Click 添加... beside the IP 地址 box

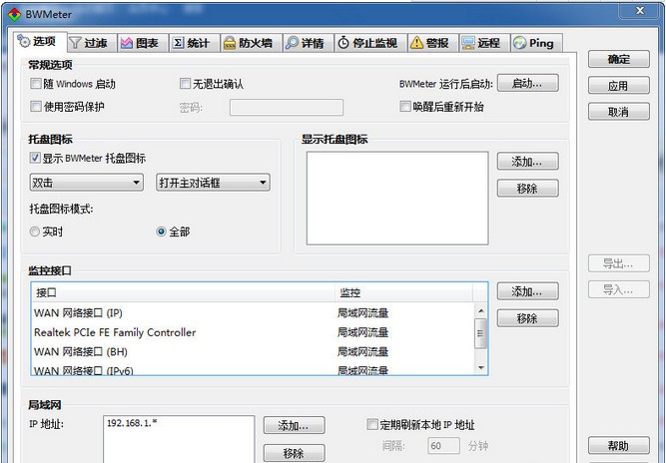294,425
